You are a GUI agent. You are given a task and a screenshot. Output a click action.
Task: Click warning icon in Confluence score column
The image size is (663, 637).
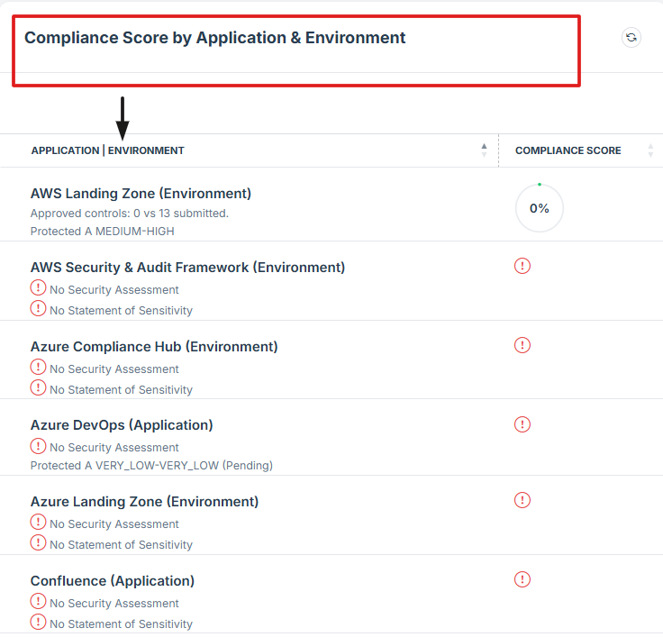coord(522,579)
